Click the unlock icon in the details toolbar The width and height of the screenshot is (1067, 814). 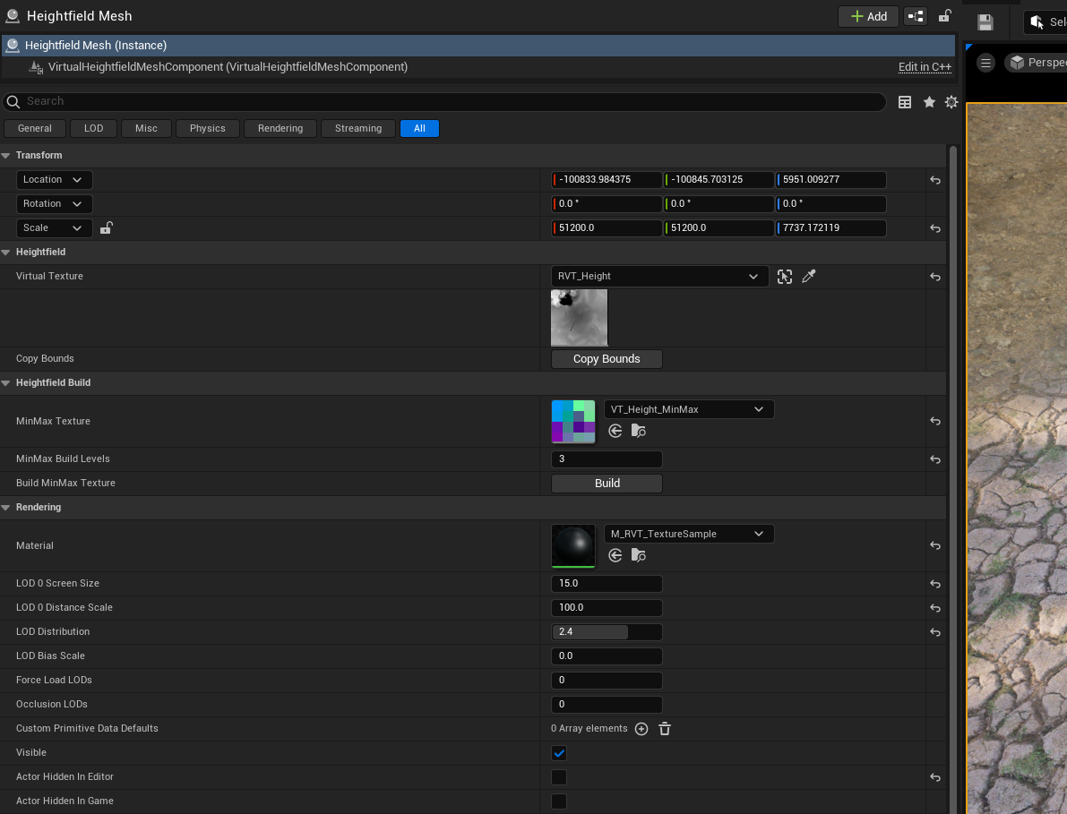pos(944,16)
